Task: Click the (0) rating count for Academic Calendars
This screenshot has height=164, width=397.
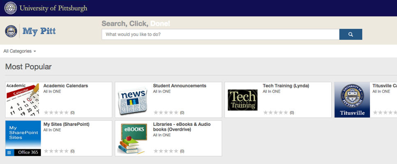Action: (72, 113)
